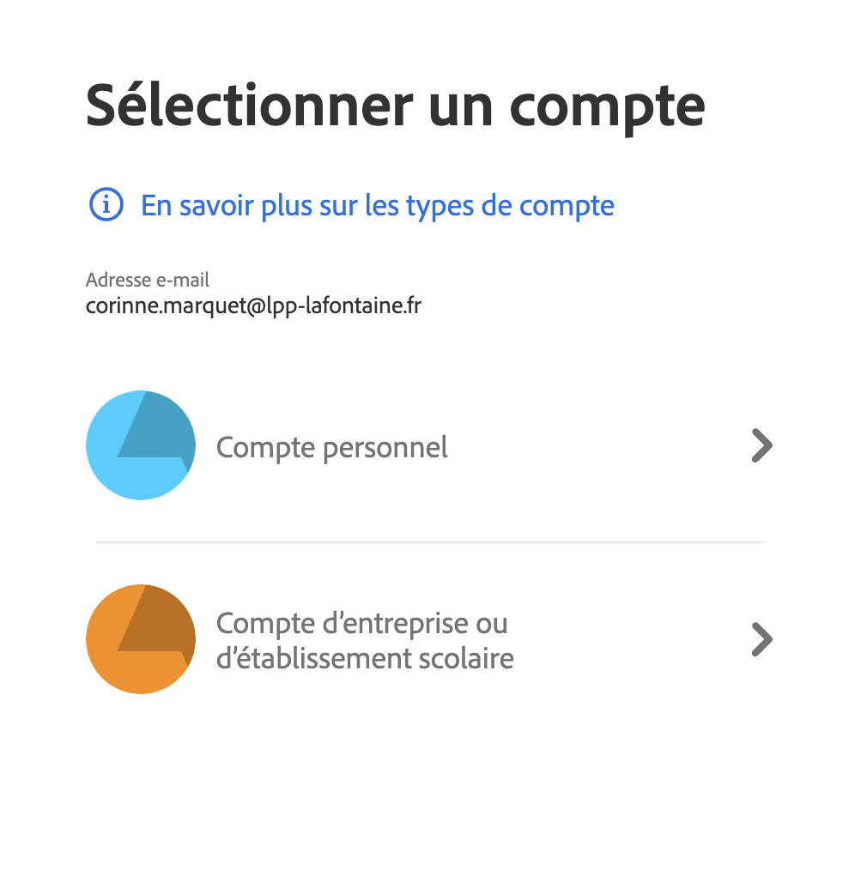Click 'd'établissement scolaire' second line text
The height and width of the screenshot is (870, 855).
pos(365,659)
